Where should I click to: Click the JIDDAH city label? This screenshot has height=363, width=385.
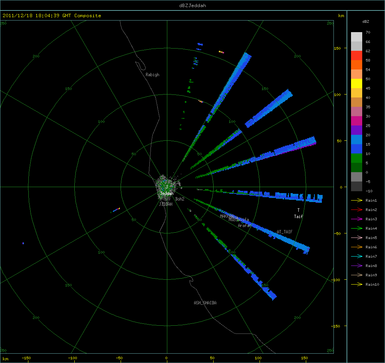166,204
